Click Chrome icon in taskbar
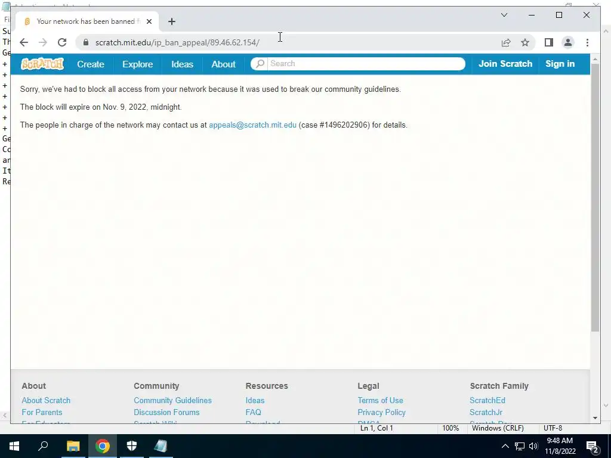Viewport: 611px width, 458px height. pyautogui.click(x=103, y=446)
